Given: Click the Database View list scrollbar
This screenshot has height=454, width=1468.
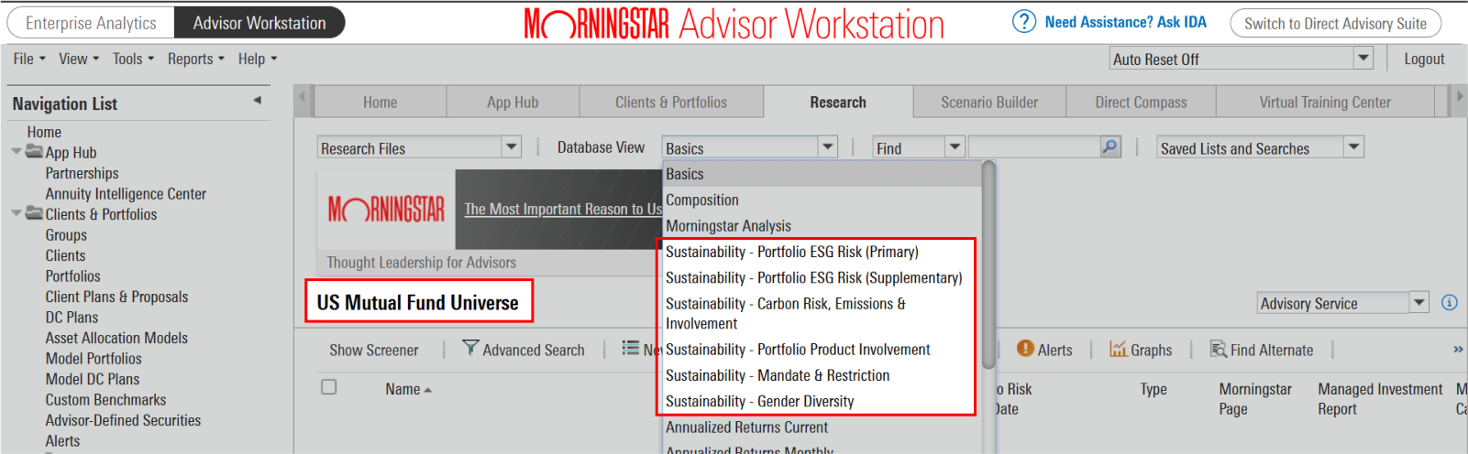Looking at the screenshot, I should (988, 265).
